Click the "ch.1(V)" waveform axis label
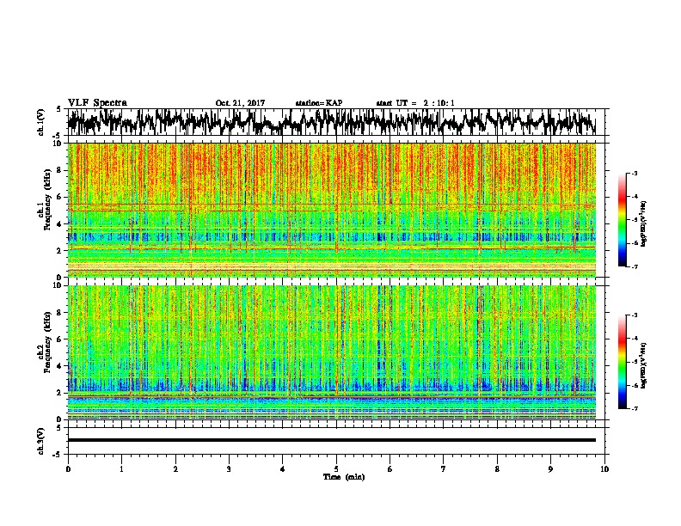This screenshot has width=681, height=526. 41,122
